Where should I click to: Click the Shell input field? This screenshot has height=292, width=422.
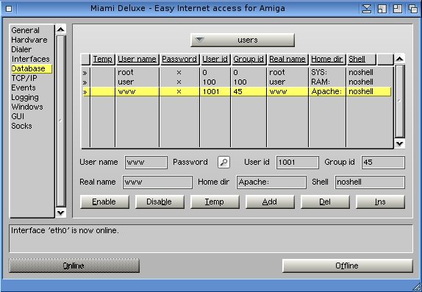[370, 182]
